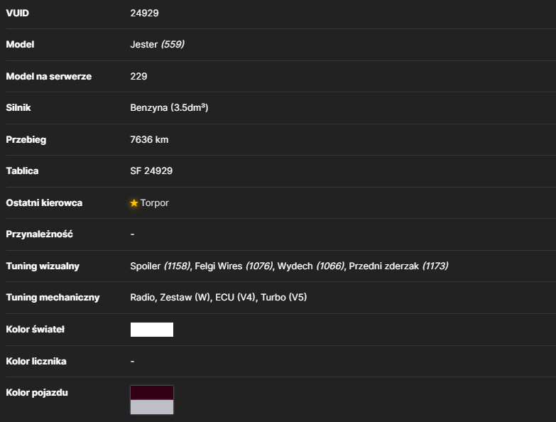Click the Wydech (1066) tuning entry

[x=311, y=266]
